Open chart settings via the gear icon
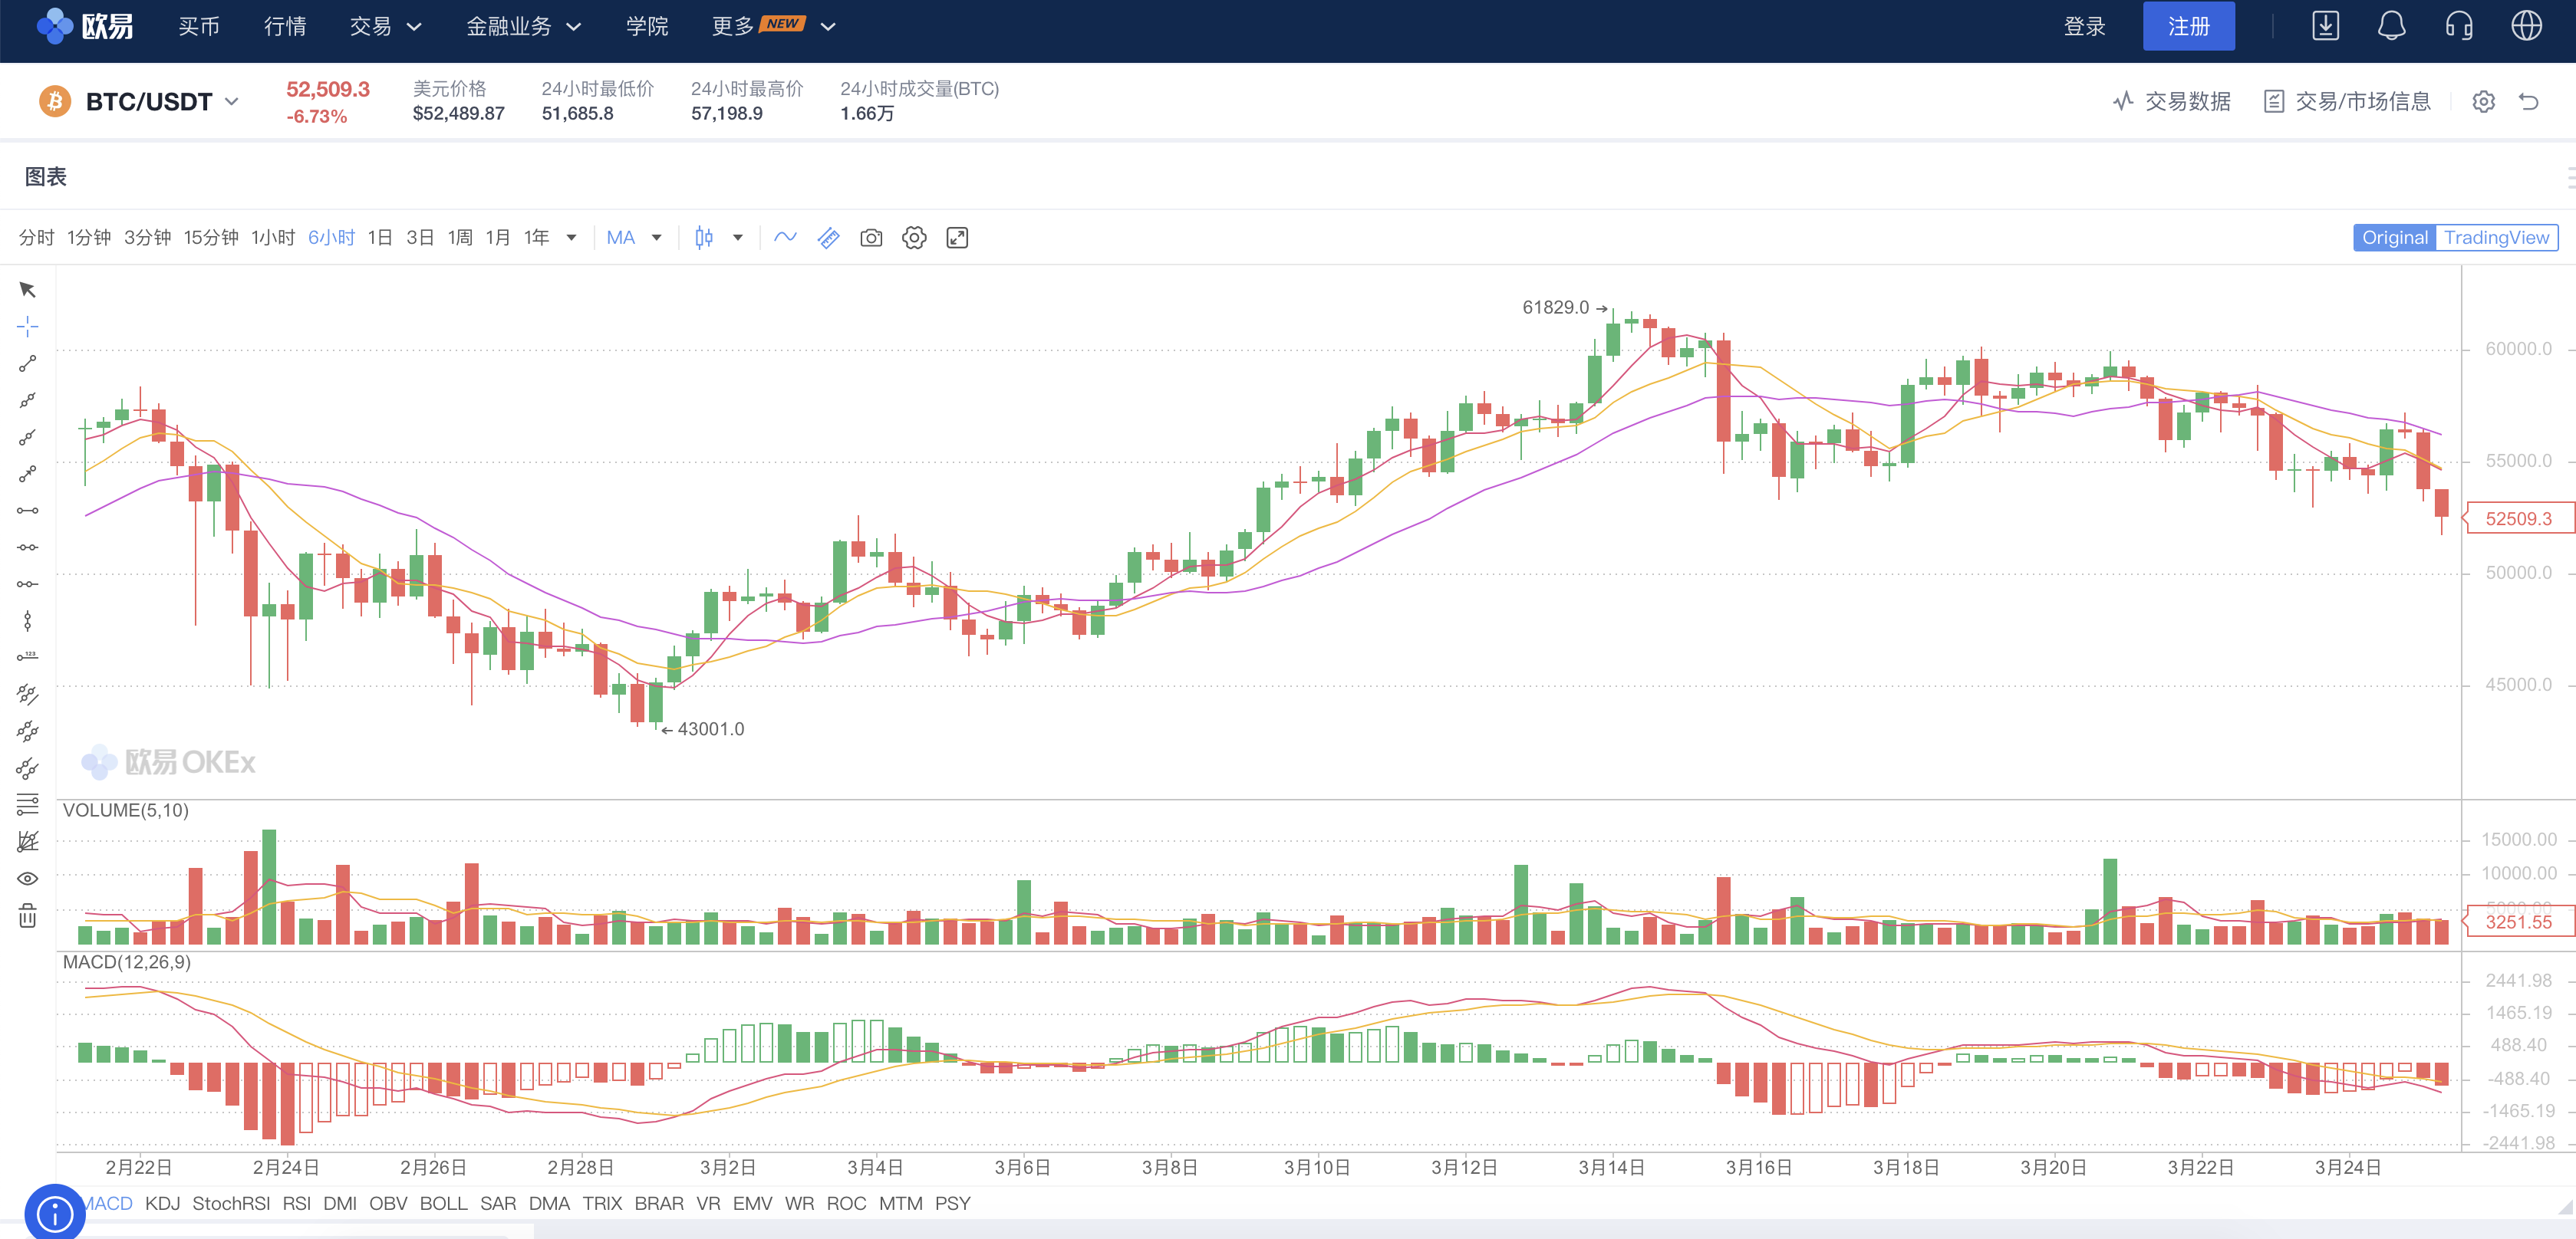This screenshot has height=1239, width=2576. [x=913, y=238]
